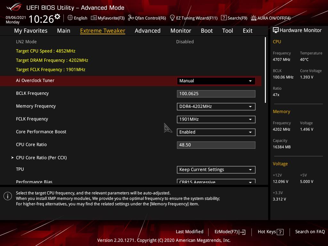The height and width of the screenshot is (246, 328).
Task: Expand the FCLK Frequency dropdown
Action: click(216, 119)
